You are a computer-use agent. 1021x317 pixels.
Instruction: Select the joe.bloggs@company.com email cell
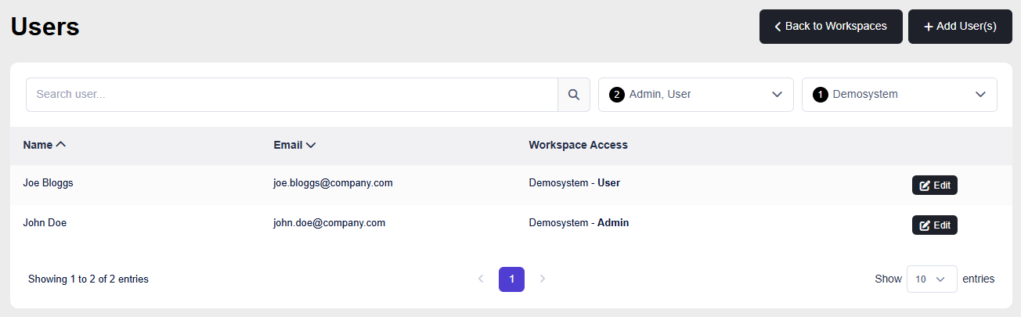[x=333, y=183]
